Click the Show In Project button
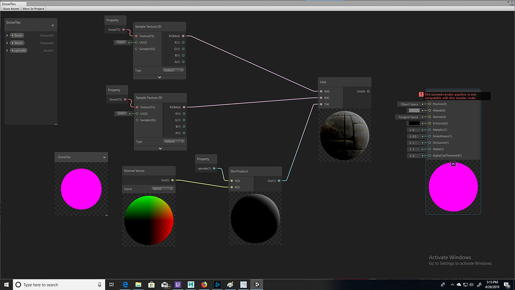This screenshot has width=515, height=290. coord(34,9)
